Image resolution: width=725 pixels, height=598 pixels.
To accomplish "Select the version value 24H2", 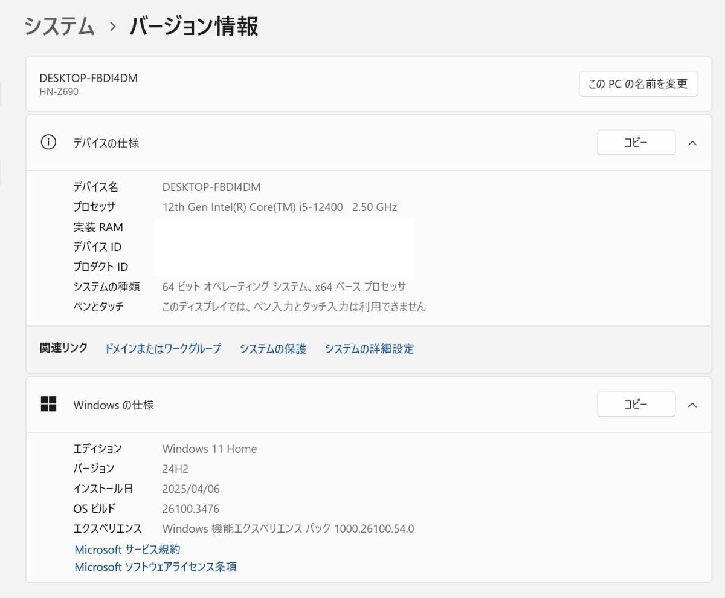I will point(176,469).
